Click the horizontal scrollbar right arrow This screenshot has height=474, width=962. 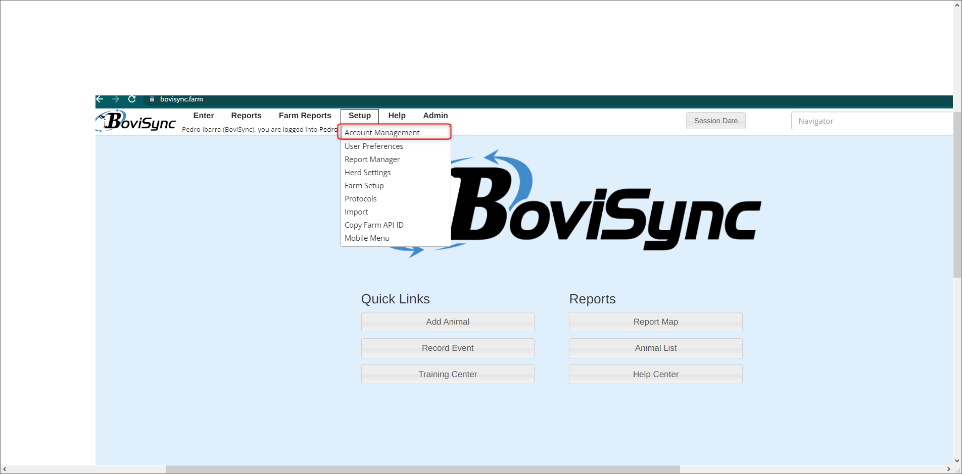pos(948,469)
